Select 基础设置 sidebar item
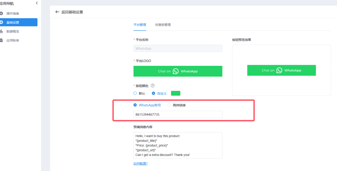337x171 pixels. pyautogui.click(x=19, y=22)
